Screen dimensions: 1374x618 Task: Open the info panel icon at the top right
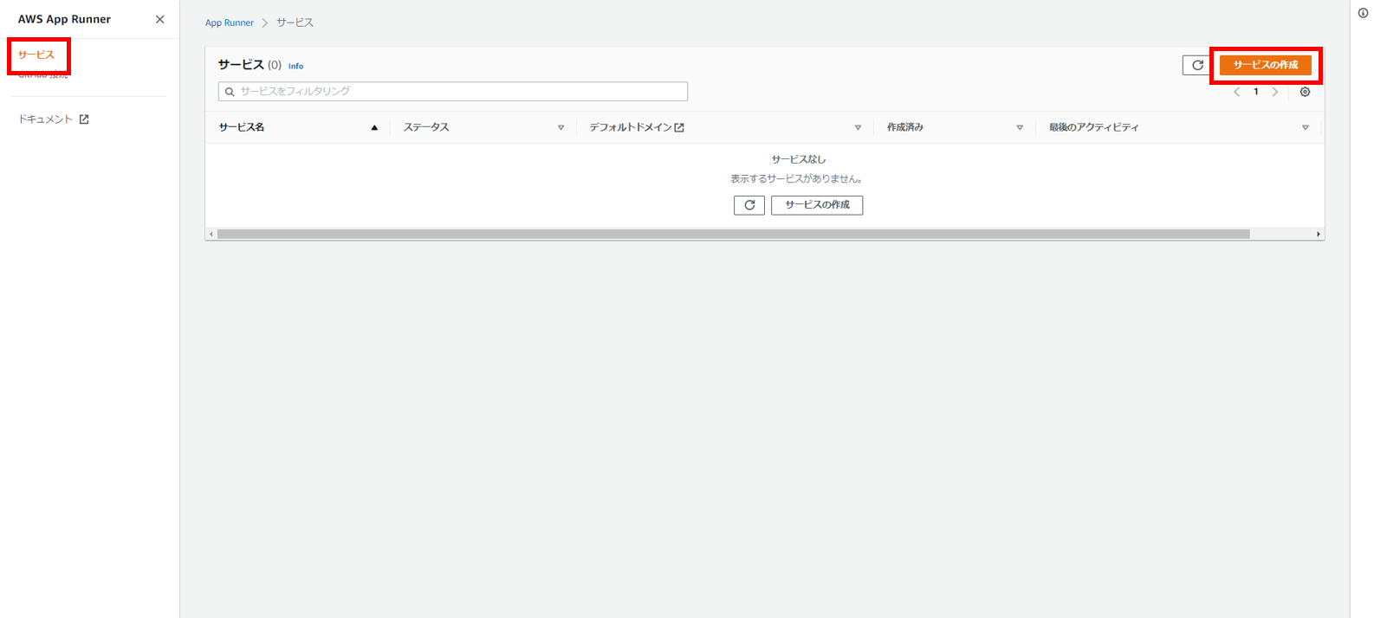tap(1363, 13)
